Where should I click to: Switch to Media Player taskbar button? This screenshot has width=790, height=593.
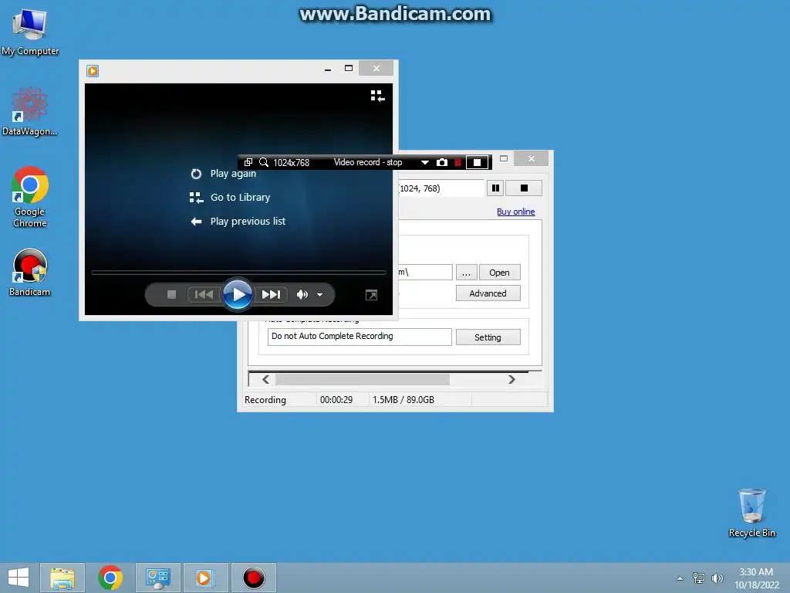[x=205, y=578]
